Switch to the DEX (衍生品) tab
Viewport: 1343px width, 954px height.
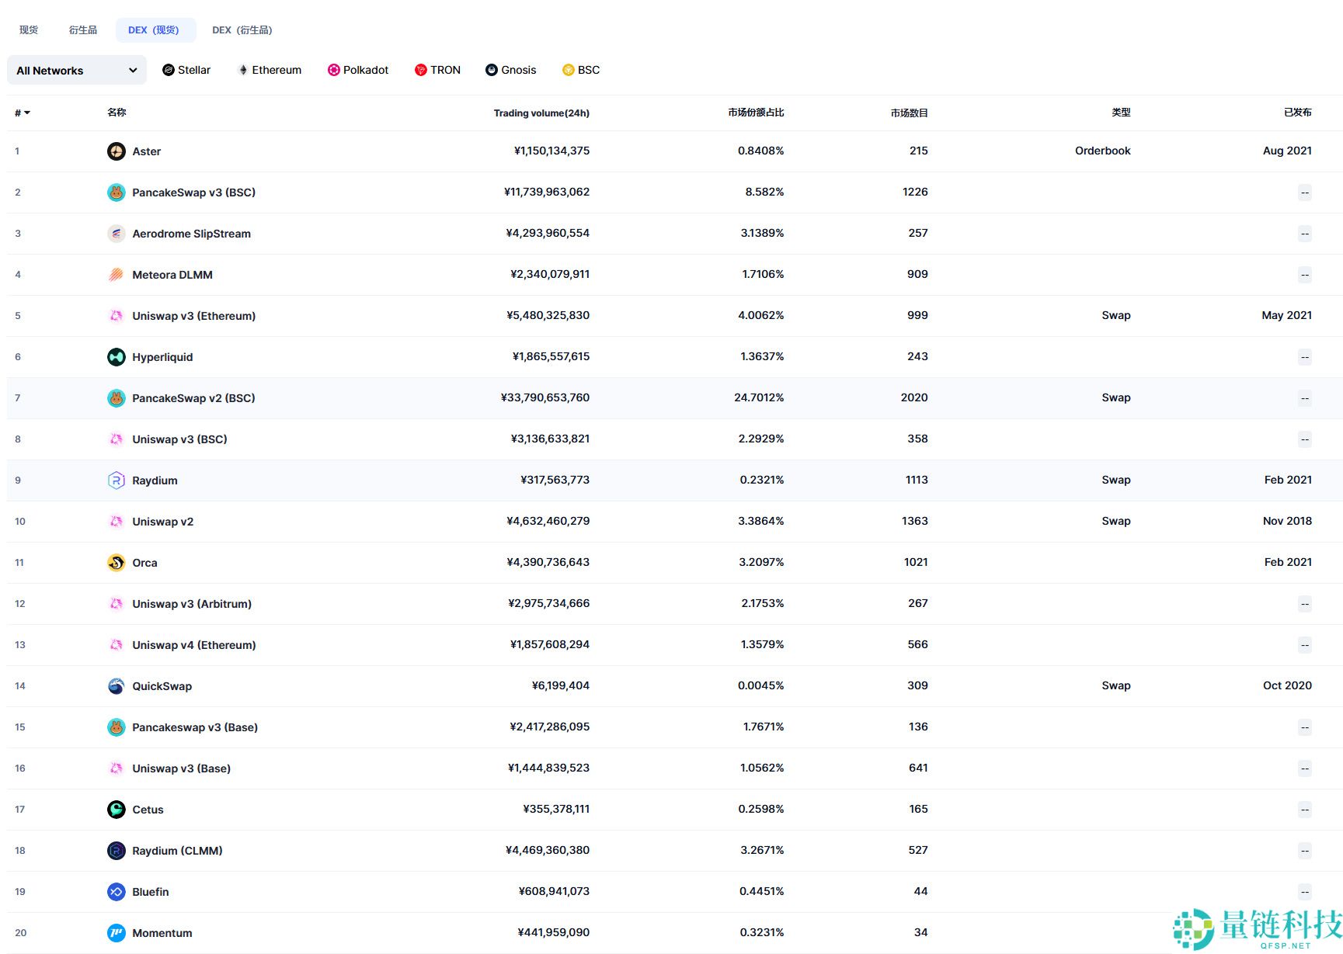(242, 30)
